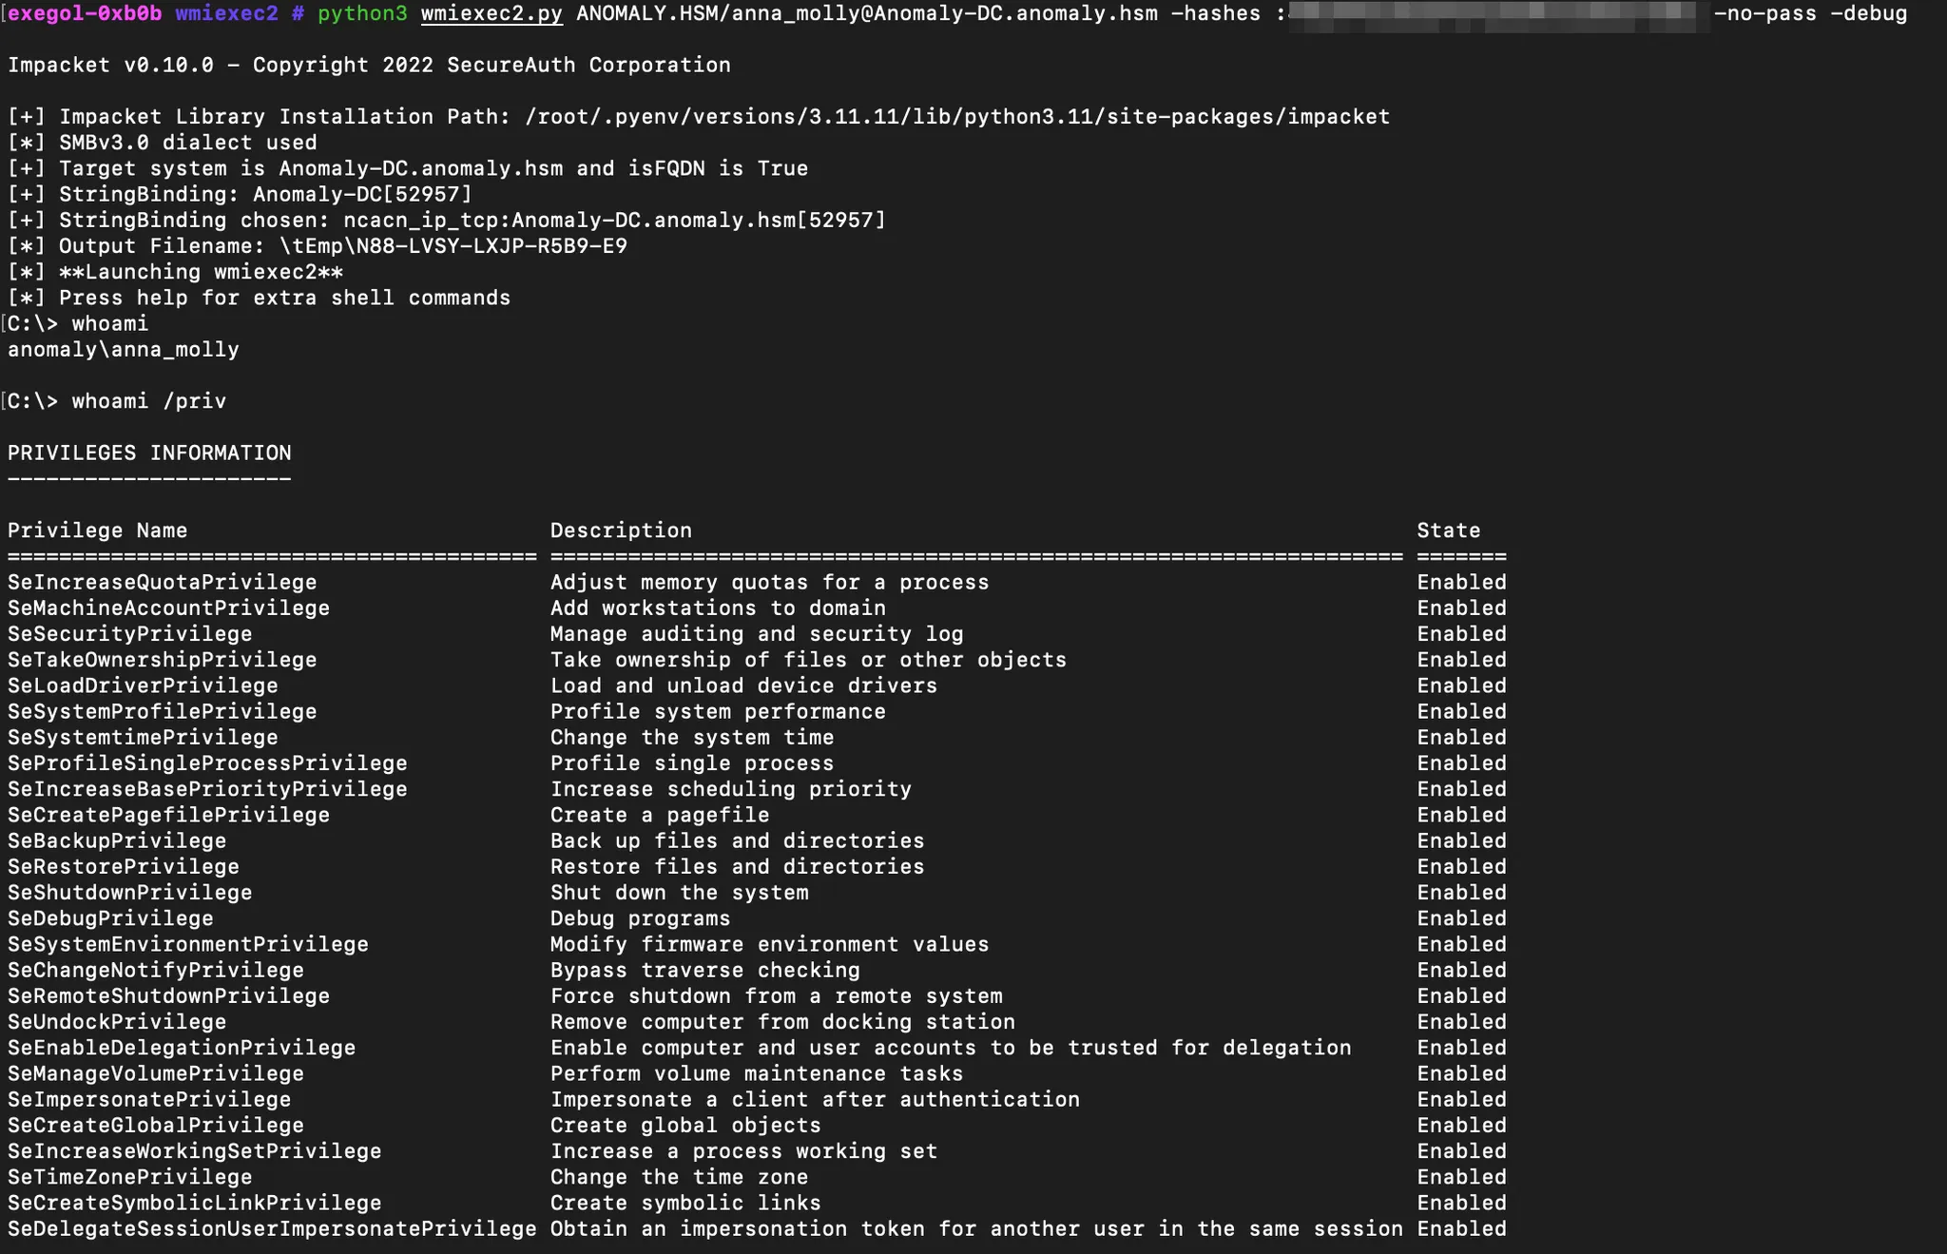Image resolution: width=1947 pixels, height=1254 pixels.
Task: Click the Output Filename path text
Action: tap(453, 246)
